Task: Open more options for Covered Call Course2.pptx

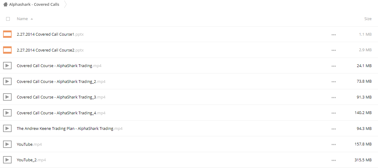Action: pyautogui.click(x=333, y=50)
